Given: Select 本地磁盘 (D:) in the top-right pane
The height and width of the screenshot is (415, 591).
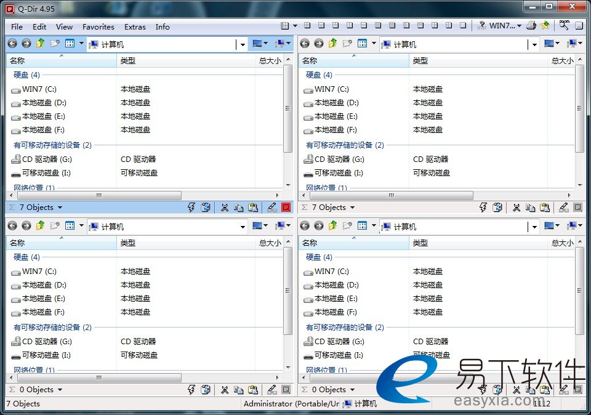Looking at the screenshot, I should [331, 103].
